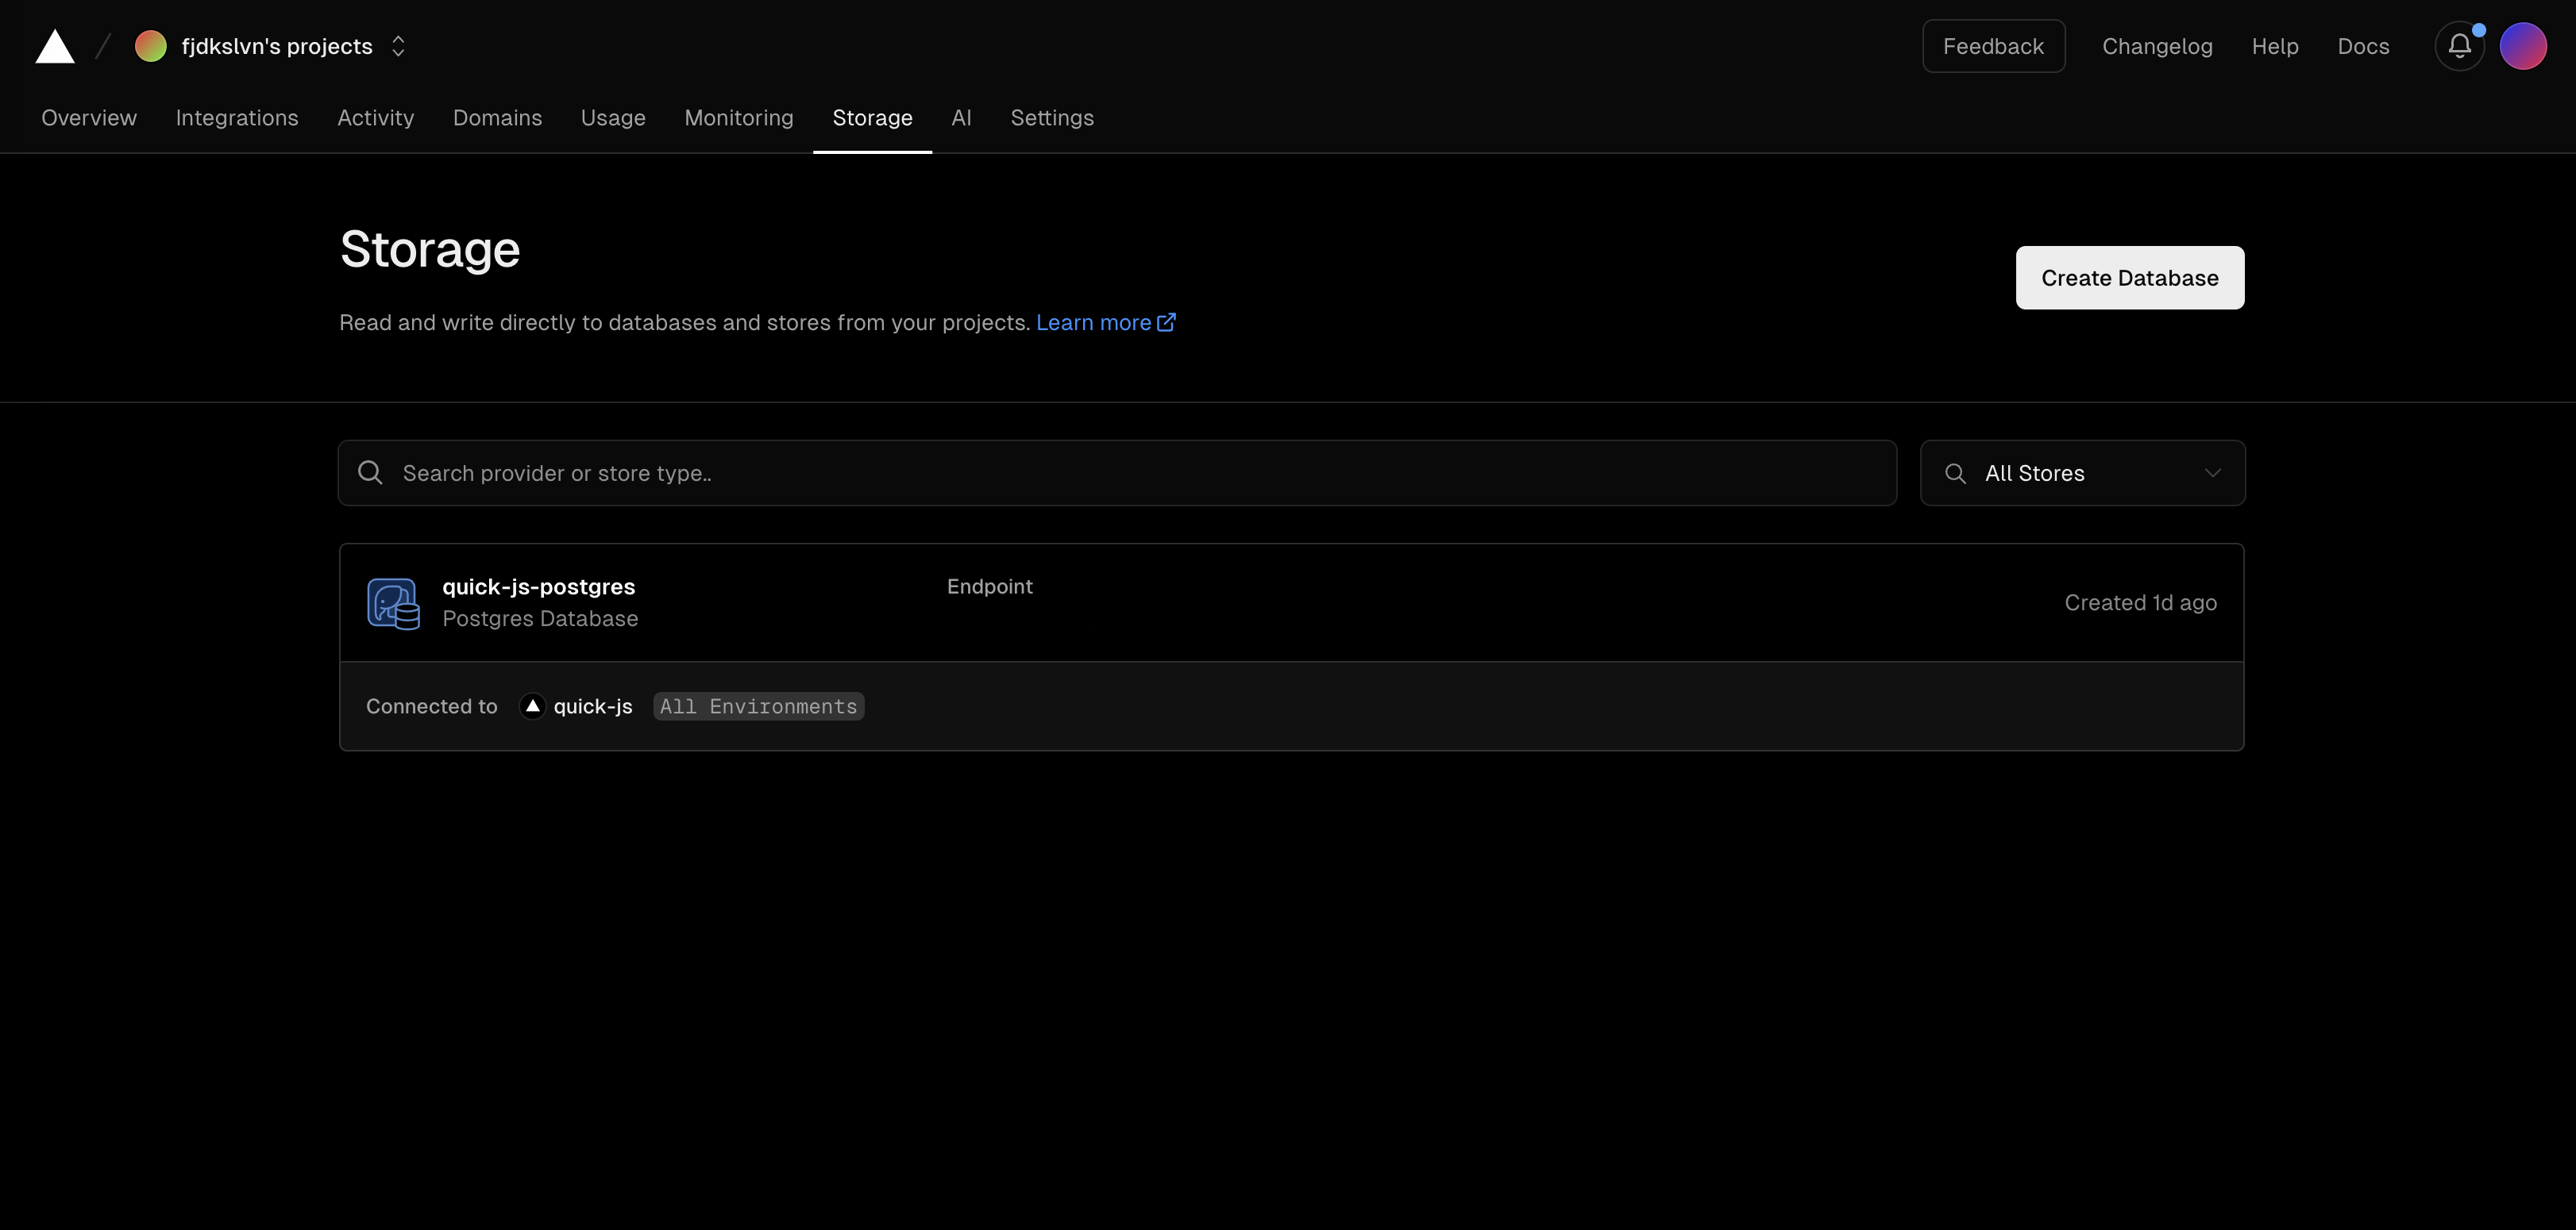Click the external link icon beside Learn more
This screenshot has height=1230, width=2576.
[x=1166, y=323]
